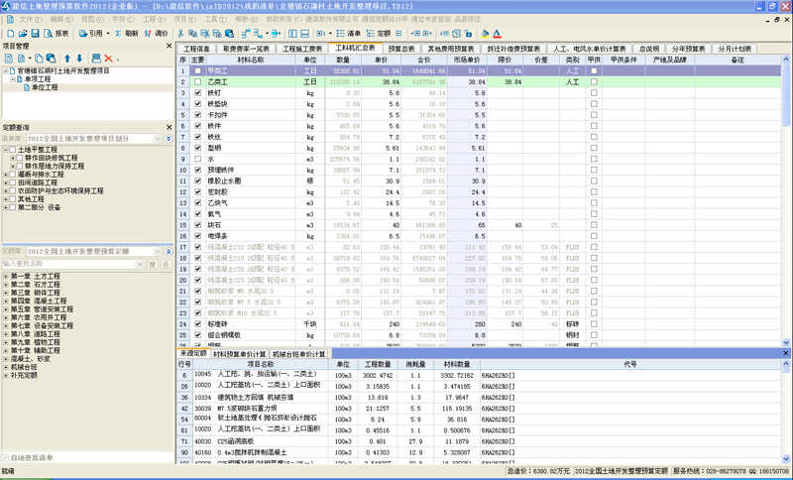The width and height of the screenshot is (793, 480).
Task: Click the Cut scissors icon
Action: [181, 33]
